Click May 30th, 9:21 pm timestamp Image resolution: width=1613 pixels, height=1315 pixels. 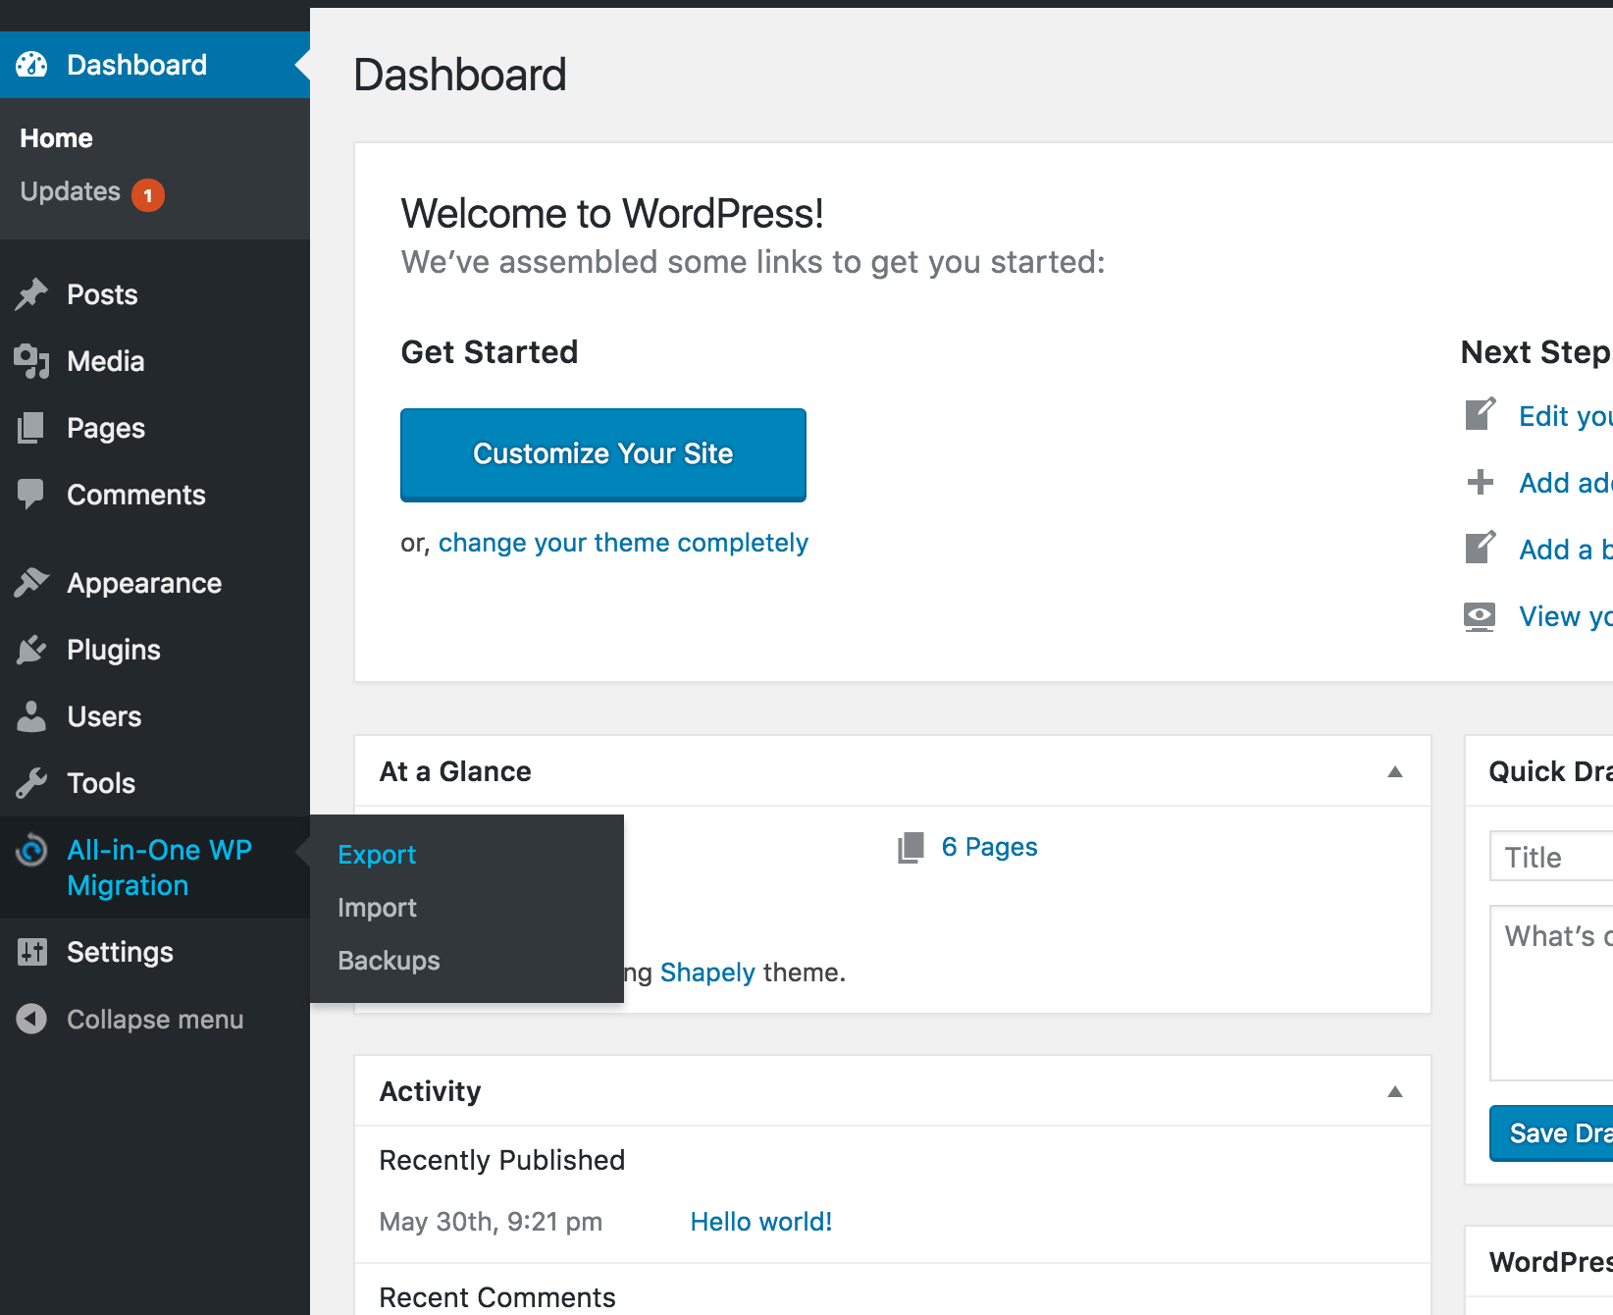(491, 1222)
